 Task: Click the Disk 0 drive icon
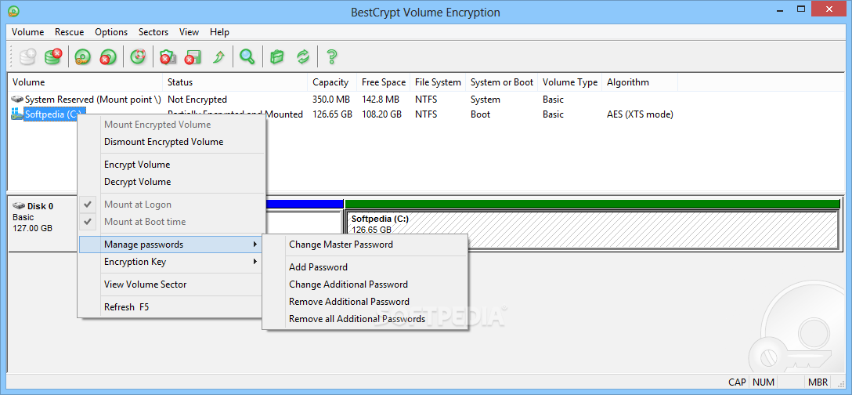click(x=19, y=206)
